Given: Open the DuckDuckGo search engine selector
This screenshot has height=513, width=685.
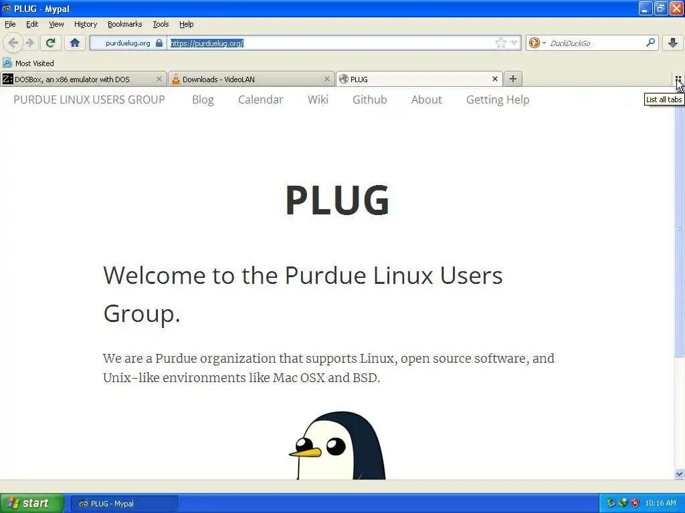Looking at the screenshot, I should 537,43.
